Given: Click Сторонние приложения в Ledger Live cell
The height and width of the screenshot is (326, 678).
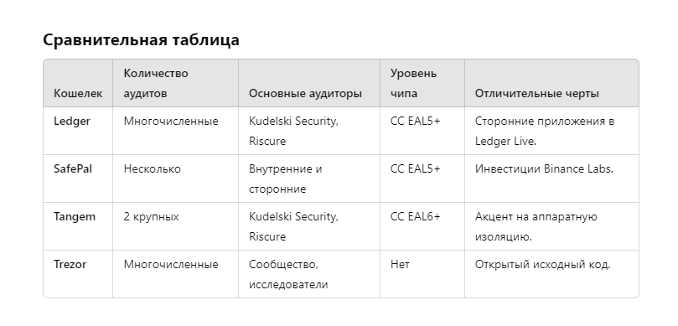Looking at the screenshot, I should 551,131.
